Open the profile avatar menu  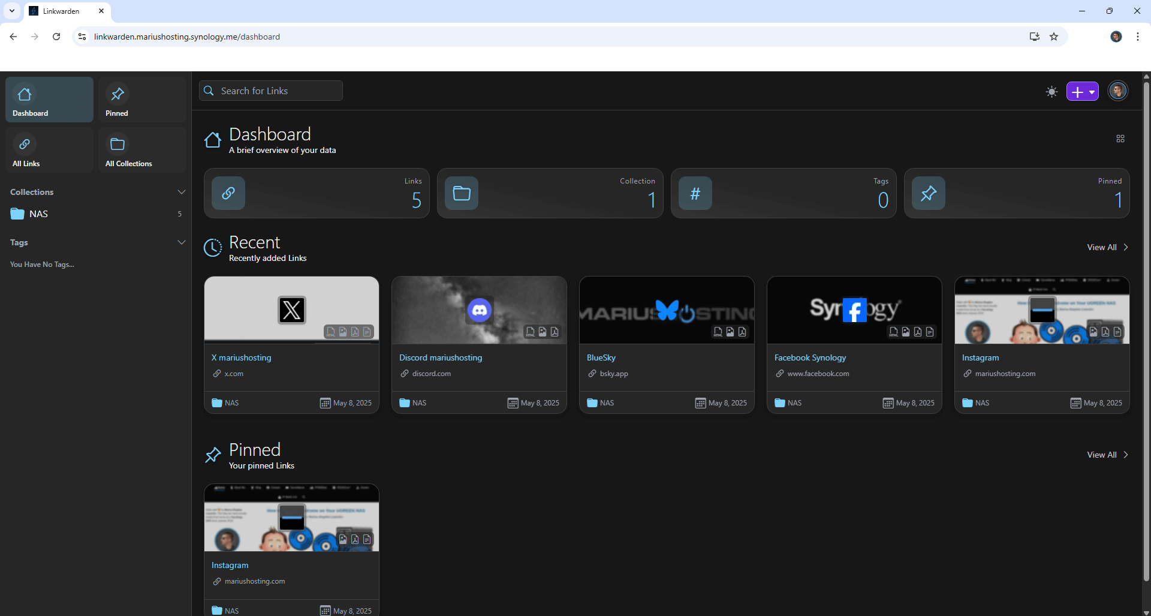click(1118, 91)
